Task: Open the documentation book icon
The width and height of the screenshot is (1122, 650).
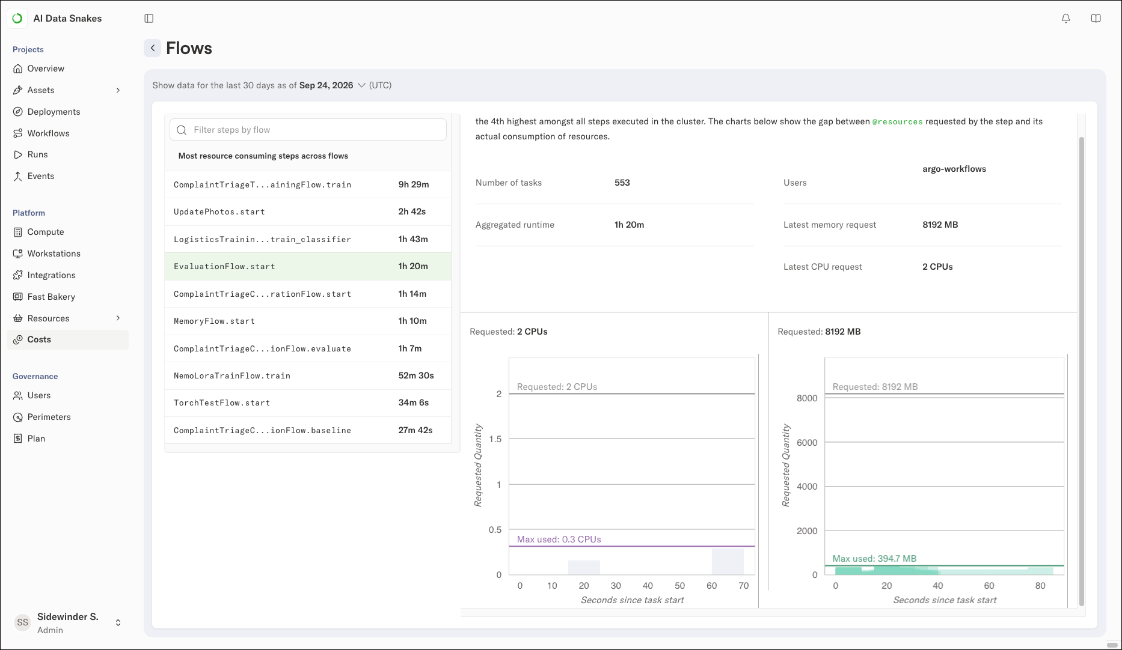Action: tap(1096, 19)
